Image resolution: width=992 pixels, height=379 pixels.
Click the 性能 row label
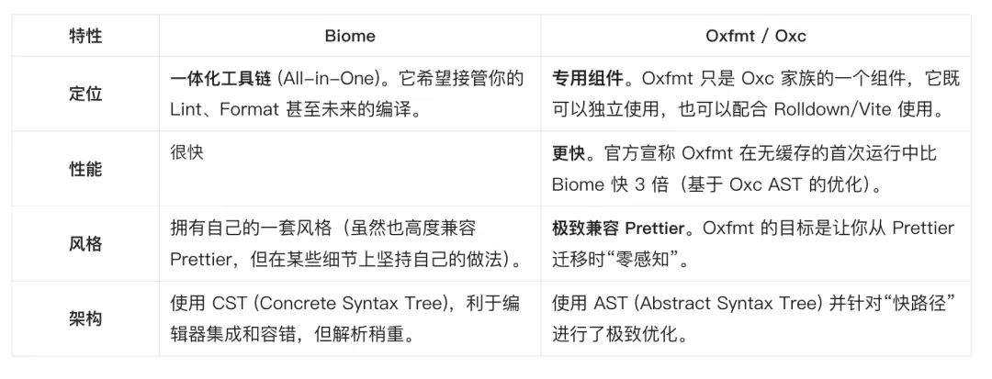pyautogui.click(x=85, y=169)
